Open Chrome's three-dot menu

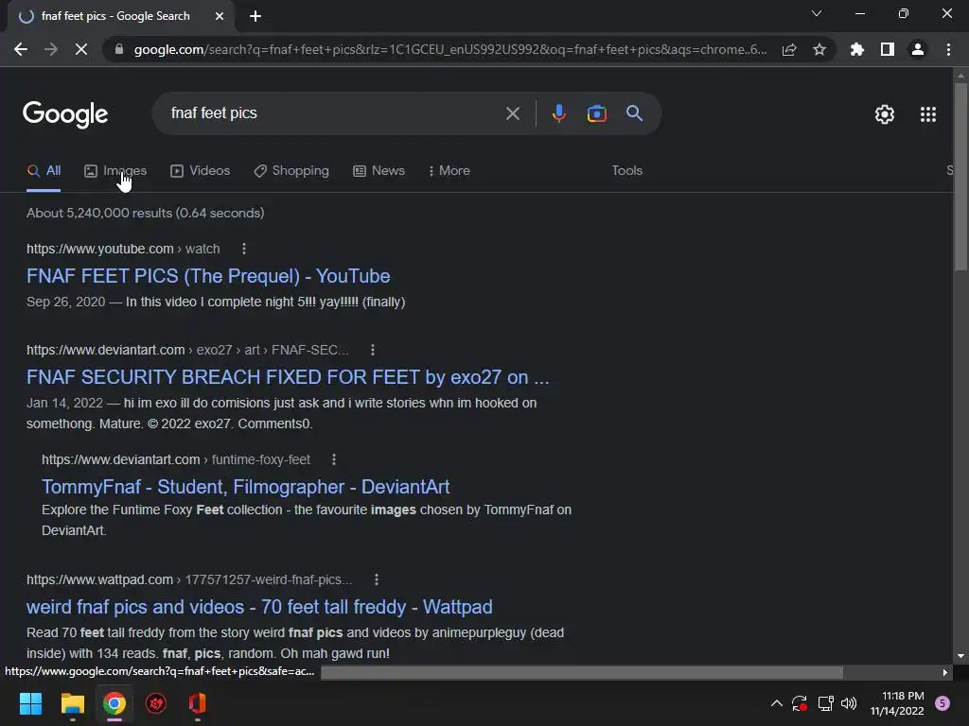click(948, 49)
